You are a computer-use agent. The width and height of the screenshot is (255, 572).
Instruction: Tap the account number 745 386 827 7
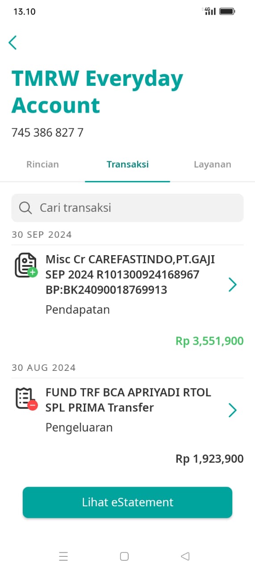click(x=47, y=132)
